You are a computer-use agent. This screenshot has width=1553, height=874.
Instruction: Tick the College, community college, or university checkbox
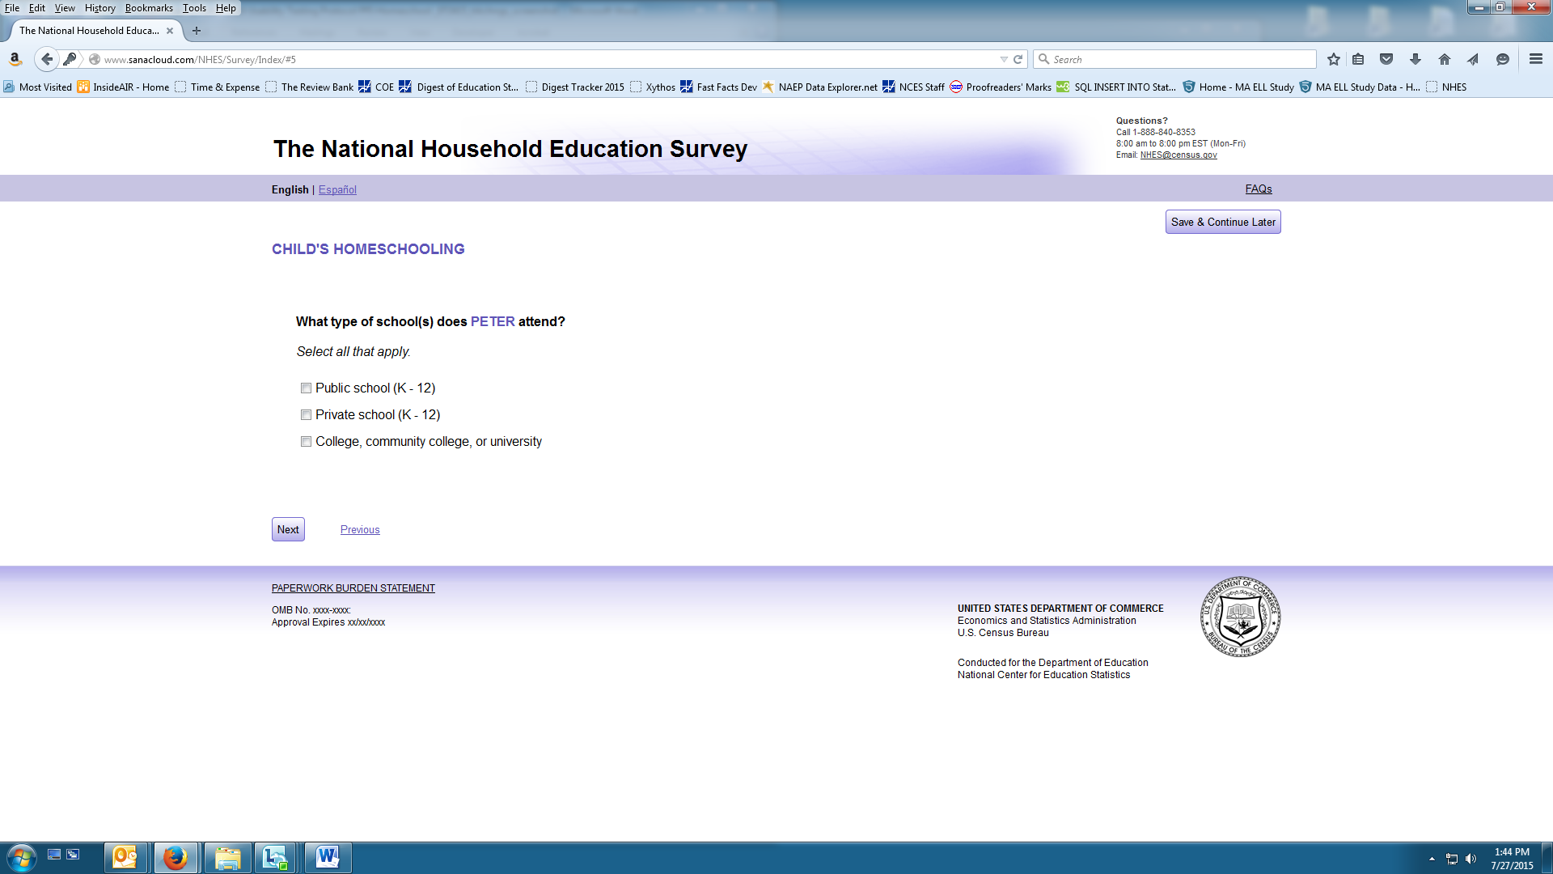306,442
